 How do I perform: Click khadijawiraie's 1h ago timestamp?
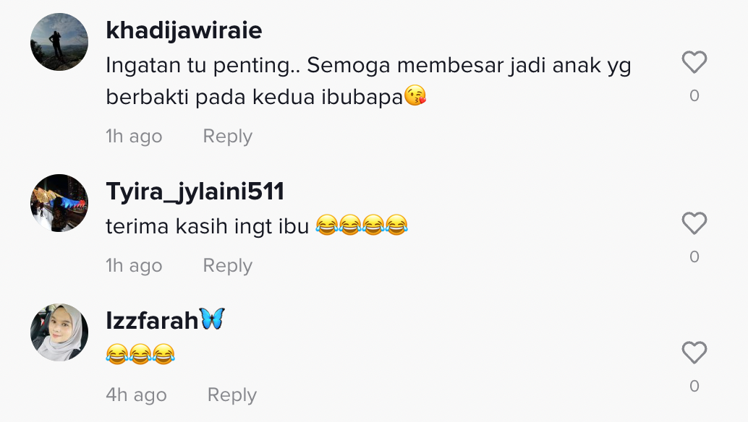[134, 137]
